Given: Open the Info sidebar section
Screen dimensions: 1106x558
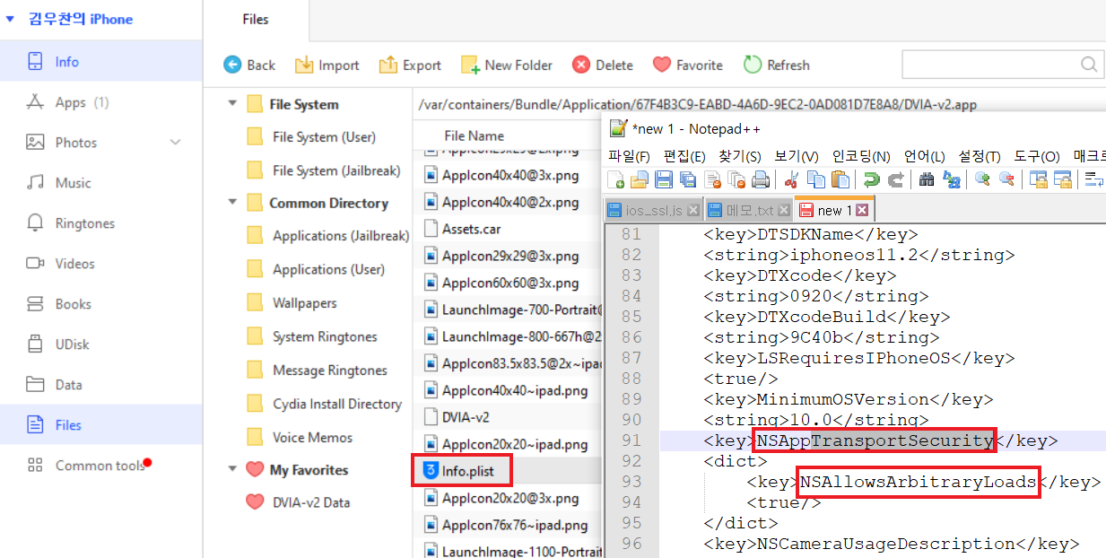Looking at the screenshot, I should click(100, 62).
